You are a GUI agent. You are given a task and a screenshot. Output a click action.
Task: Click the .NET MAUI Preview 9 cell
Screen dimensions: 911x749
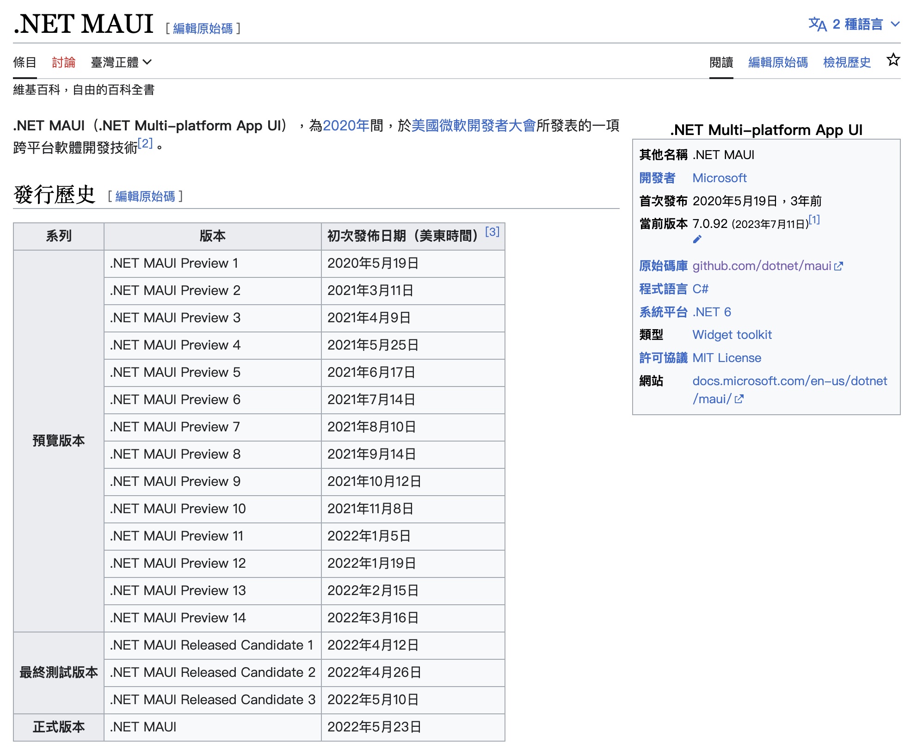[213, 482]
